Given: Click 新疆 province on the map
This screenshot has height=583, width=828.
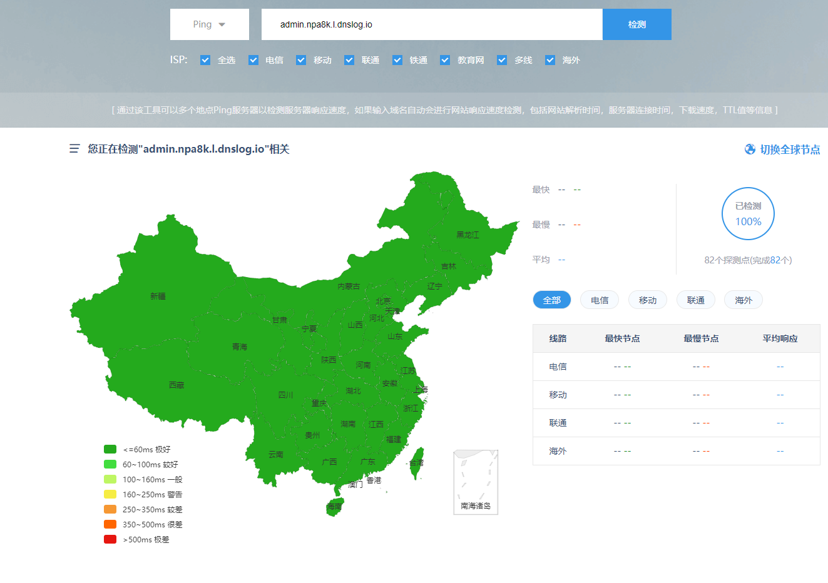Looking at the screenshot, I should tap(158, 296).
